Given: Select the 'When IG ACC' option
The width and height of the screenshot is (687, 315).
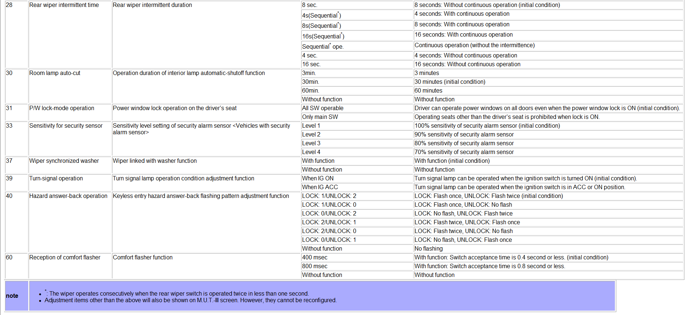Looking at the screenshot, I should [357, 187].
